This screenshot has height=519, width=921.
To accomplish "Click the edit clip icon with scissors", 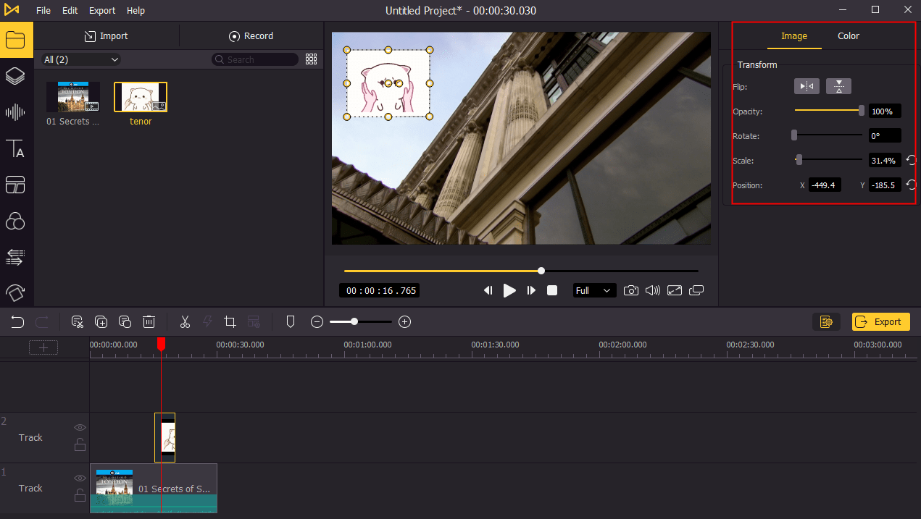I will [x=78, y=322].
